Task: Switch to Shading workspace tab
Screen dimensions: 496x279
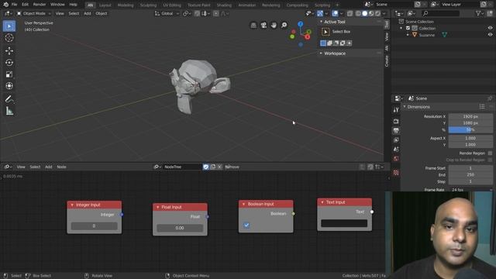Action: [x=224, y=5]
